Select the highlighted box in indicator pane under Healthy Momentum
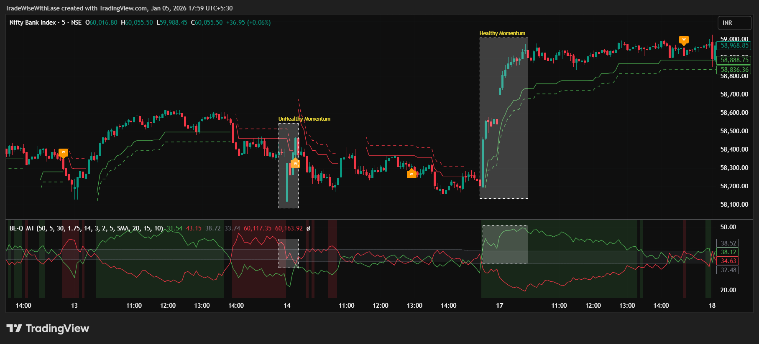Image resolution: width=759 pixels, height=344 pixels. [505, 245]
